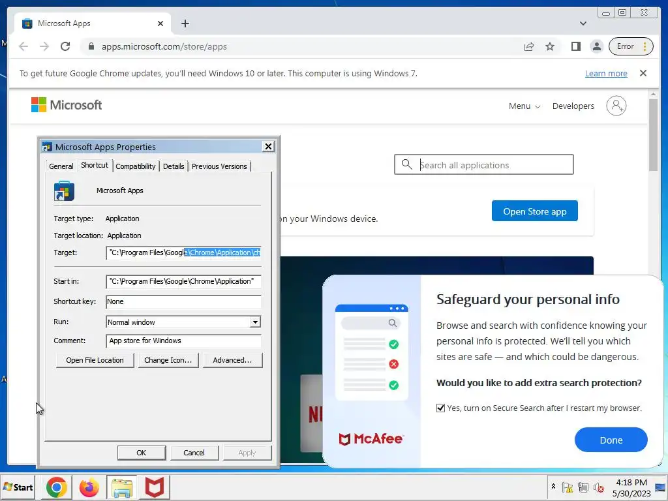Click McAfee logo in popup
The height and width of the screenshot is (501, 668).
point(371,439)
